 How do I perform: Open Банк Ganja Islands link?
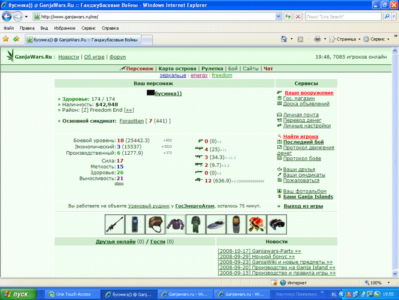click(308, 197)
